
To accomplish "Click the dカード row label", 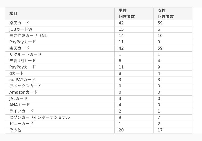I will [17, 73].
